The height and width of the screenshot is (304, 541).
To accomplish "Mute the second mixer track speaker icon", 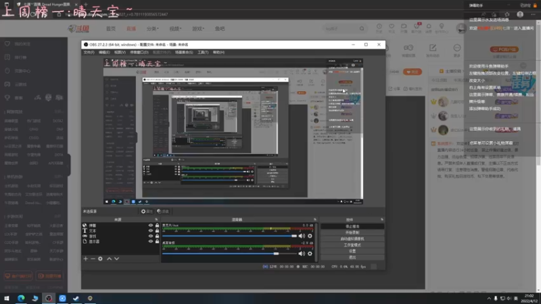I will (x=302, y=254).
